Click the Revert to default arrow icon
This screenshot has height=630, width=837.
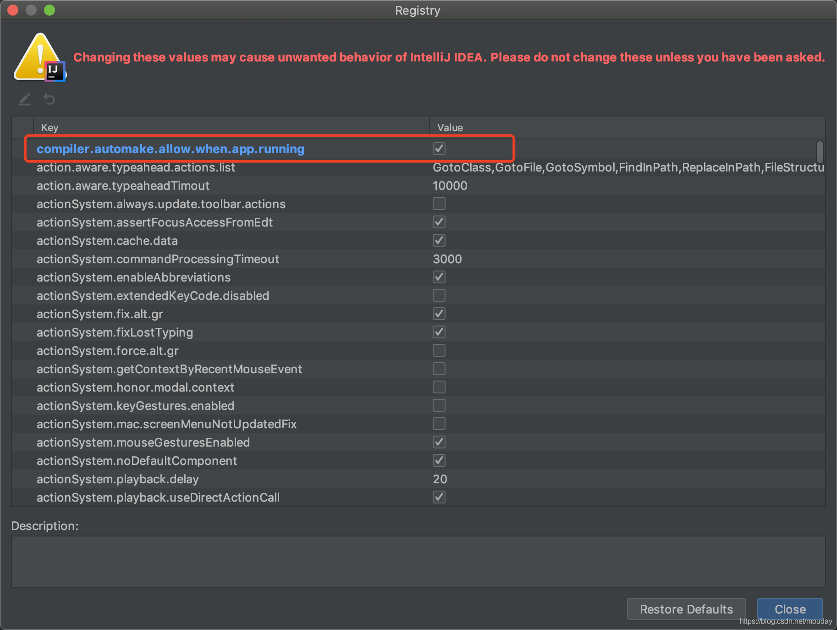(x=49, y=99)
